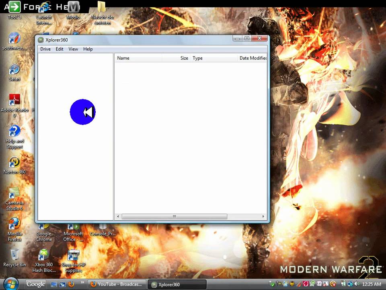Launch Firefox from Quick Launch bar
Viewport: 386px width, 290px height.
pyautogui.click(x=71, y=284)
